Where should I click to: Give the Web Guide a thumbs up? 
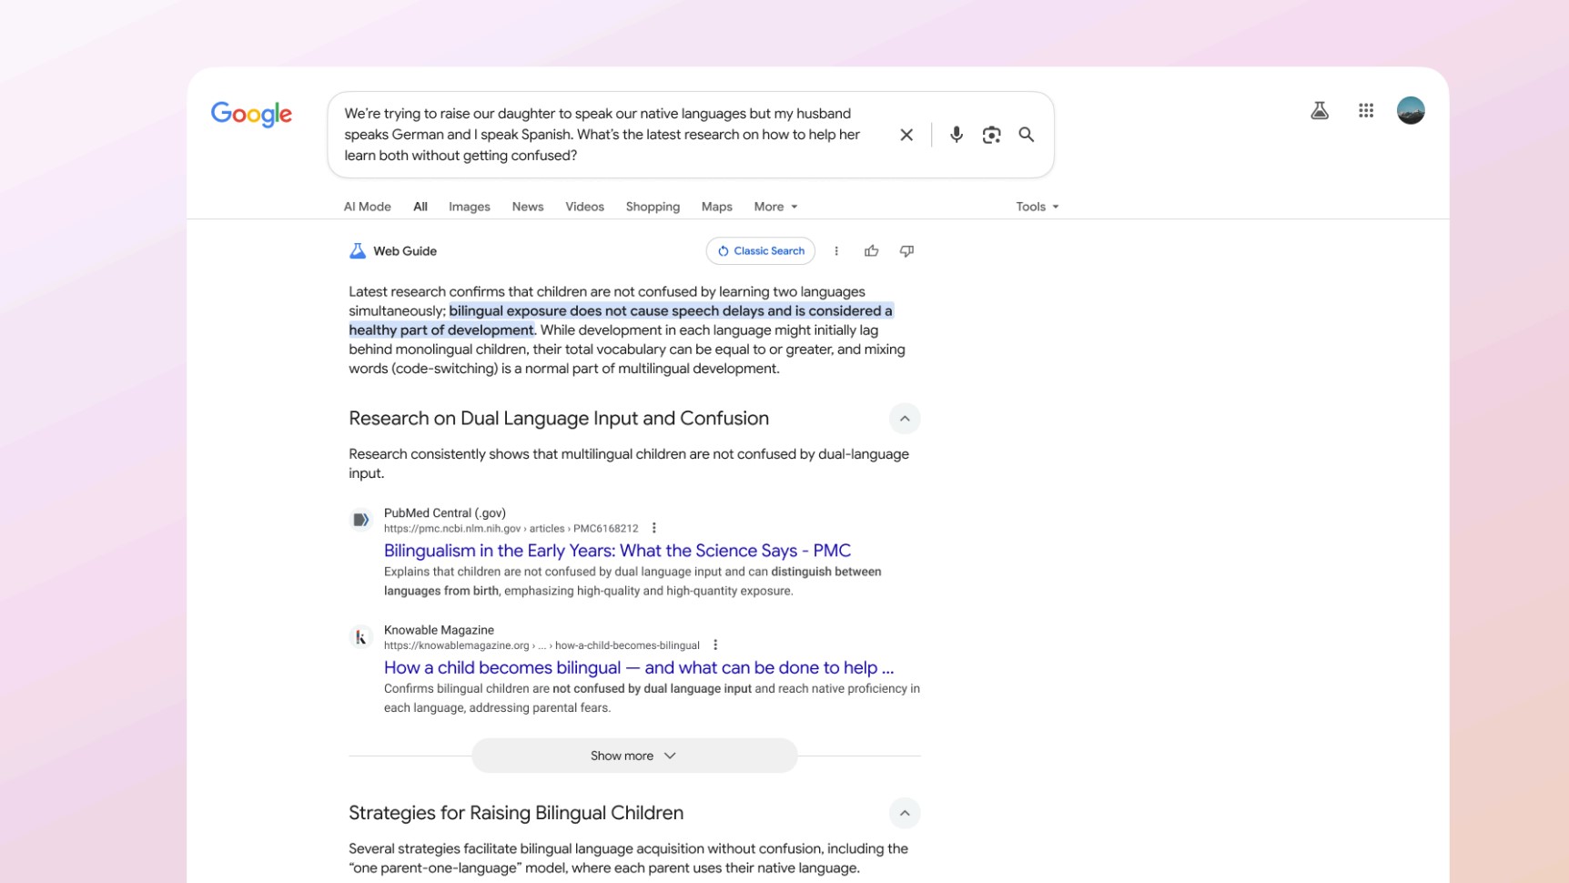point(871,250)
